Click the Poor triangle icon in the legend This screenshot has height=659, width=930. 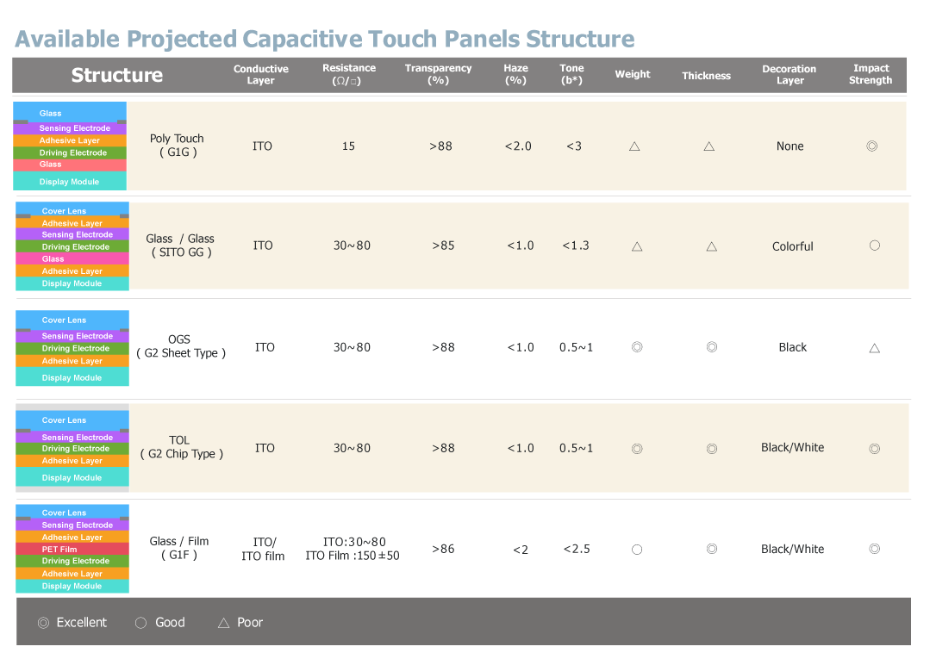pyautogui.click(x=223, y=623)
